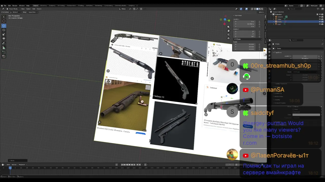Disable Light in renders camera icon
Viewport: 325px width, 182px height.
pos(322,24)
